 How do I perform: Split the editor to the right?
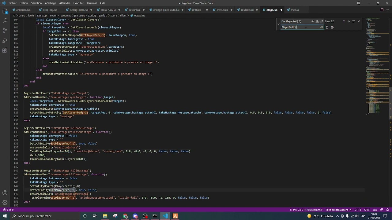382,10
